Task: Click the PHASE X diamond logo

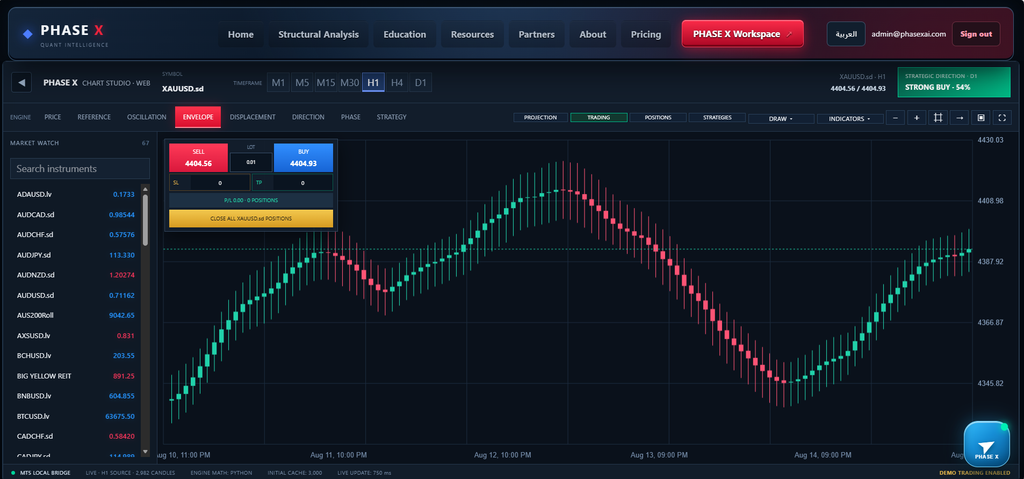Action: (x=28, y=34)
